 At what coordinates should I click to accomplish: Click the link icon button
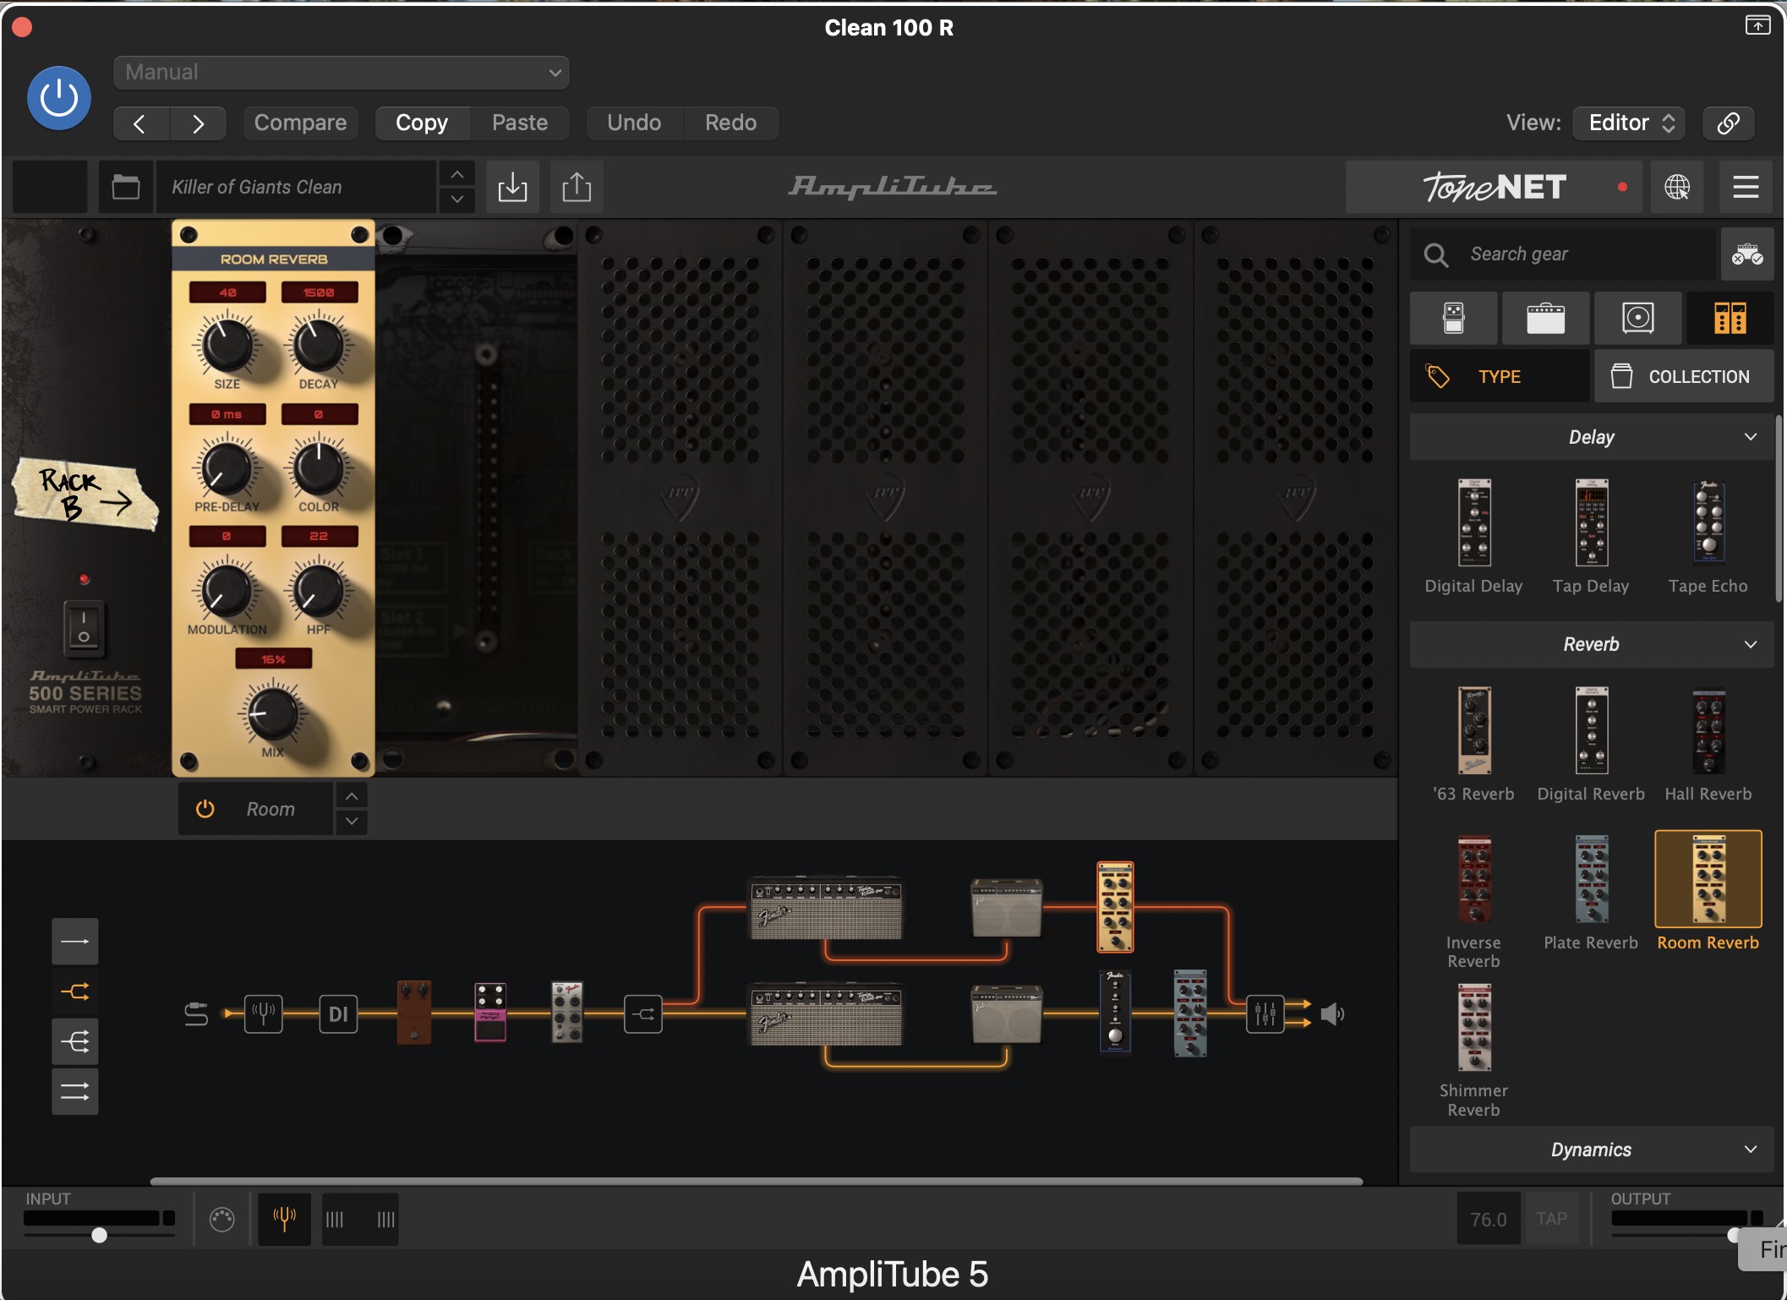click(x=1728, y=123)
